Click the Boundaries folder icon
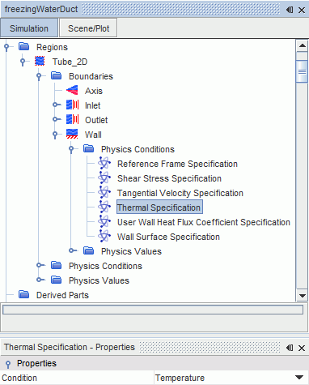This screenshot has width=309, height=385. pyautogui.click(x=57, y=76)
